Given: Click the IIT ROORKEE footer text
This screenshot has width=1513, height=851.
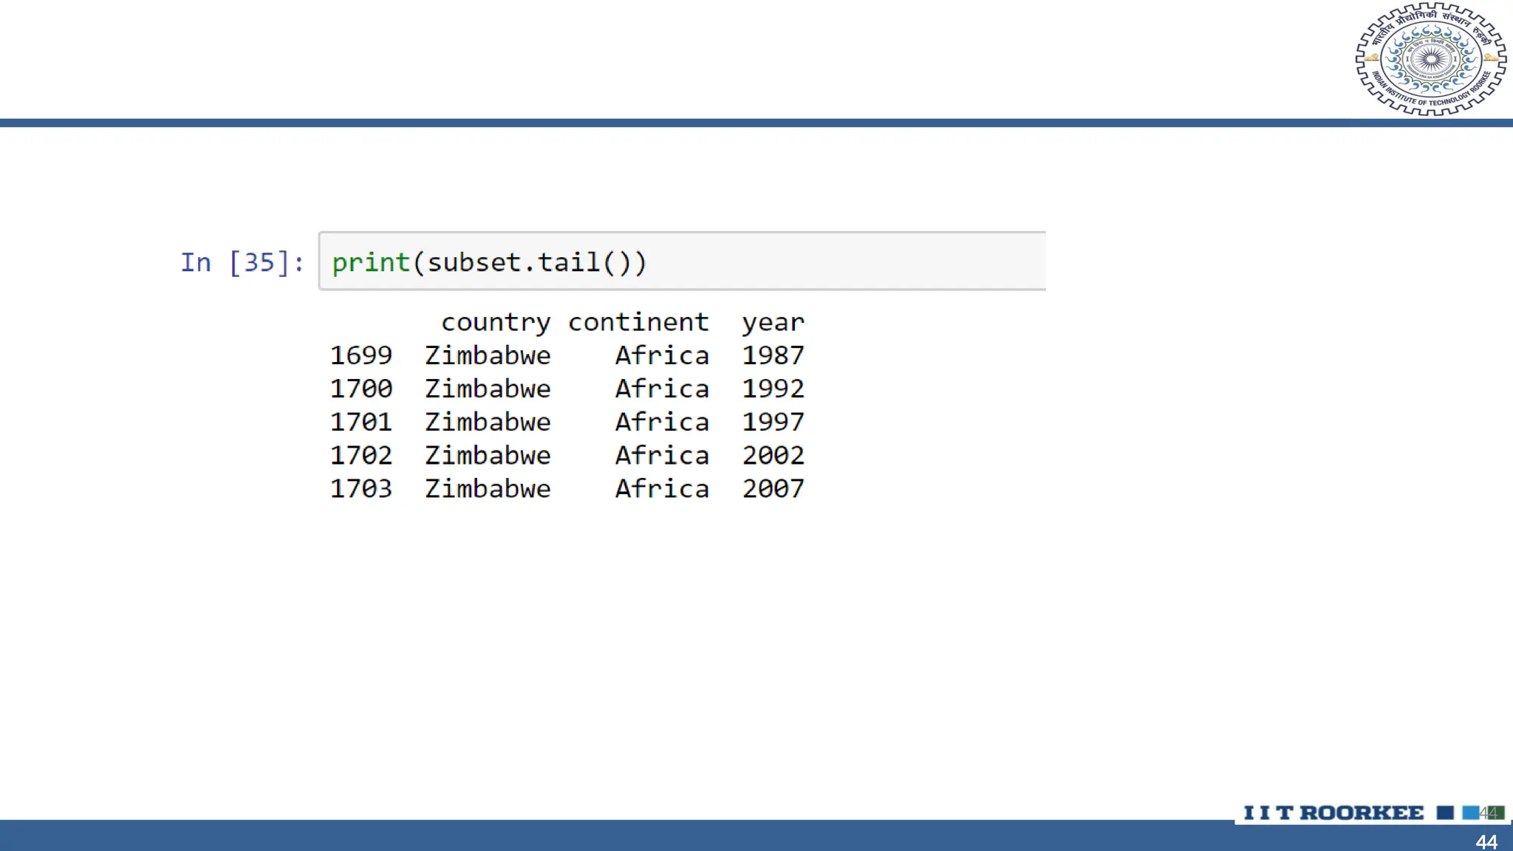Looking at the screenshot, I should 1333,813.
